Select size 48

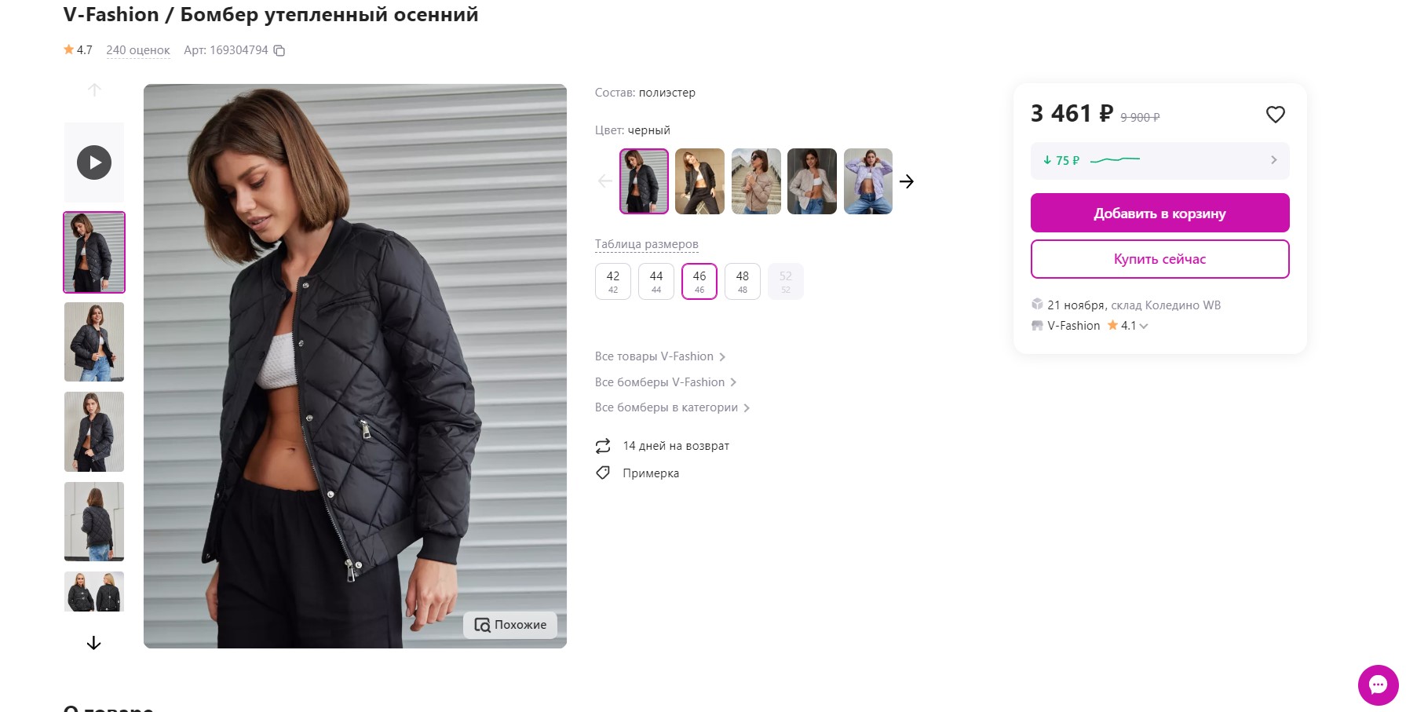[x=743, y=281]
